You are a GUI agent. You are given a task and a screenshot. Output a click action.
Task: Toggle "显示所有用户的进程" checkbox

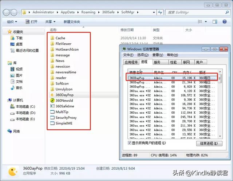[x=130, y=143]
